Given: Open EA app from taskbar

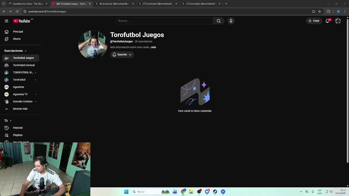Looking at the screenshot, I should pyautogui.click(x=223, y=192).
